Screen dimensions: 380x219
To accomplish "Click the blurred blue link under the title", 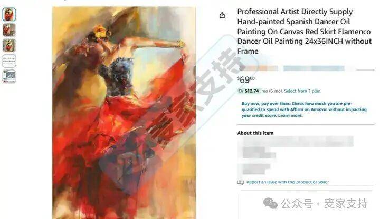I will click(x=314, y=68).
